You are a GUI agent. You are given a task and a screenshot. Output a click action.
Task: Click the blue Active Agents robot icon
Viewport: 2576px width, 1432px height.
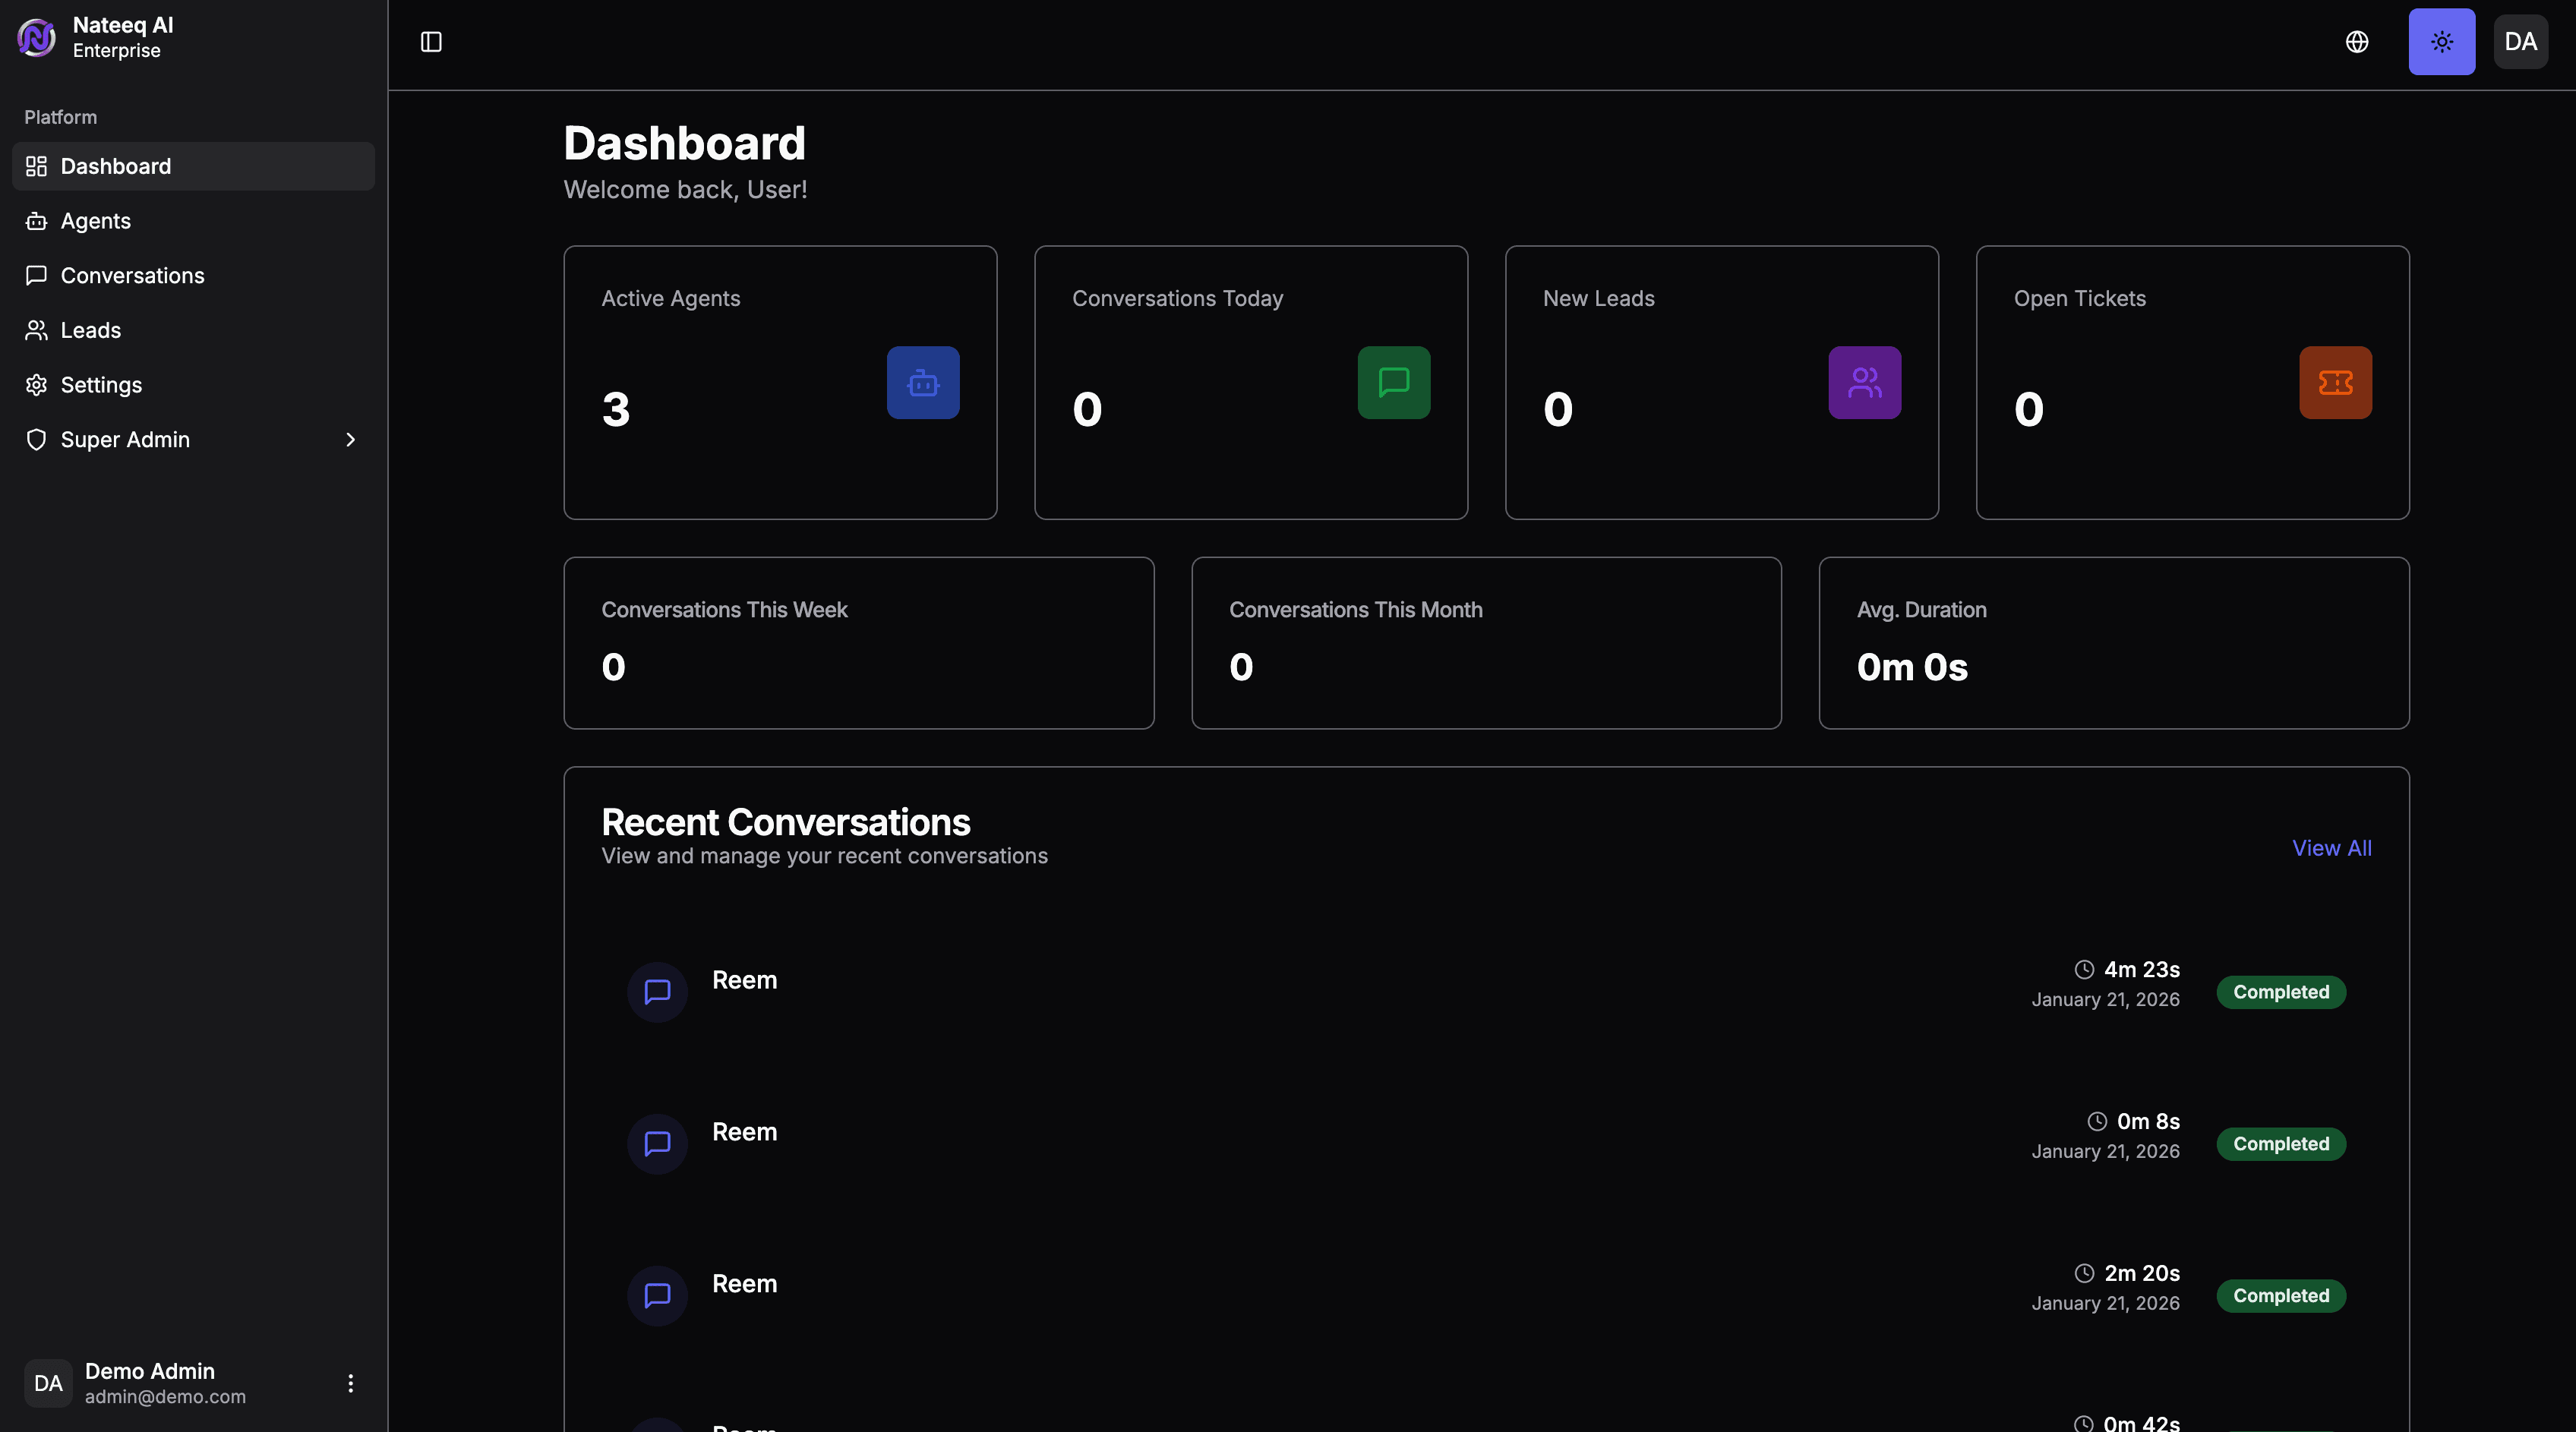pyautogui.click(x=922, y=383)
